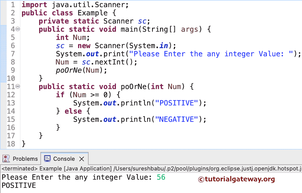Select the "NEGATIVE" string literal on line 15
This screenshot has width=302, height=193.
(176, 119)
